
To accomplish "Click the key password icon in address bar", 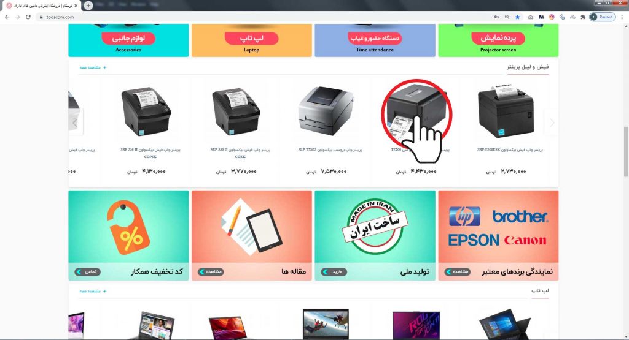I will [496, 17].
